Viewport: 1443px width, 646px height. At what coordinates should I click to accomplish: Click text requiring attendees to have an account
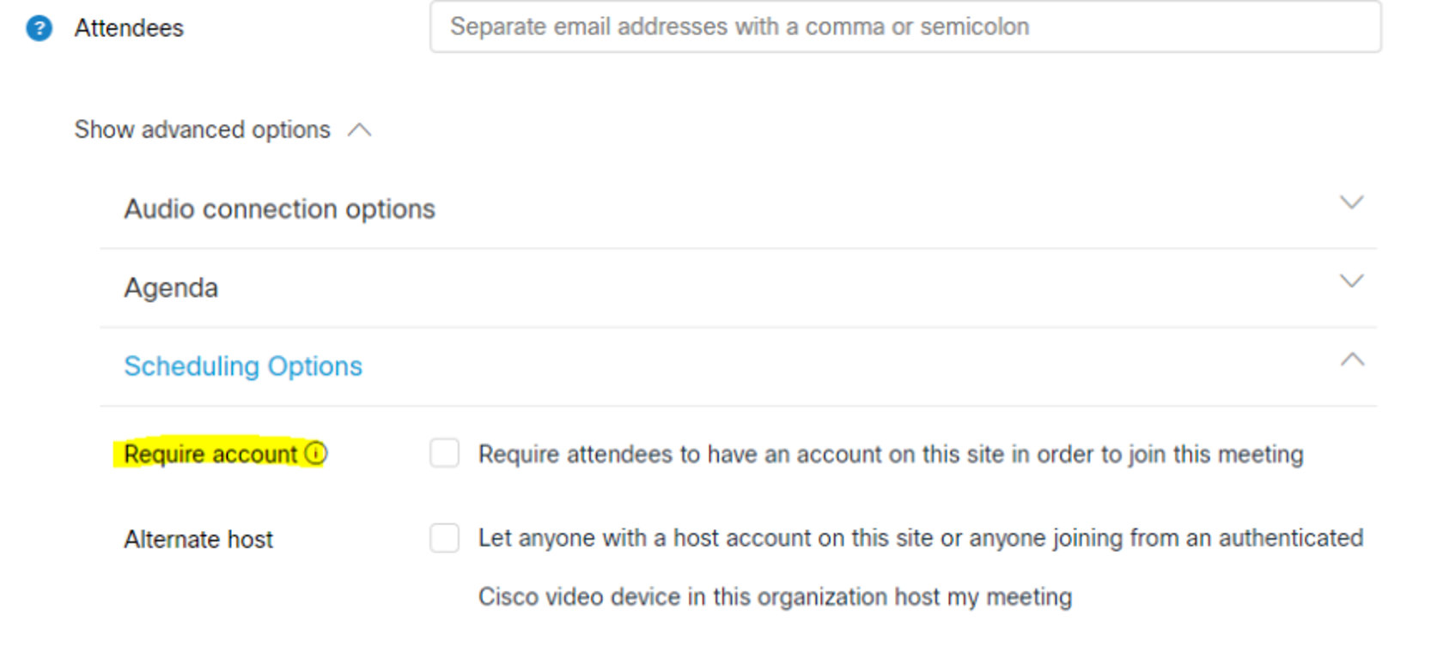coord(891,454)
